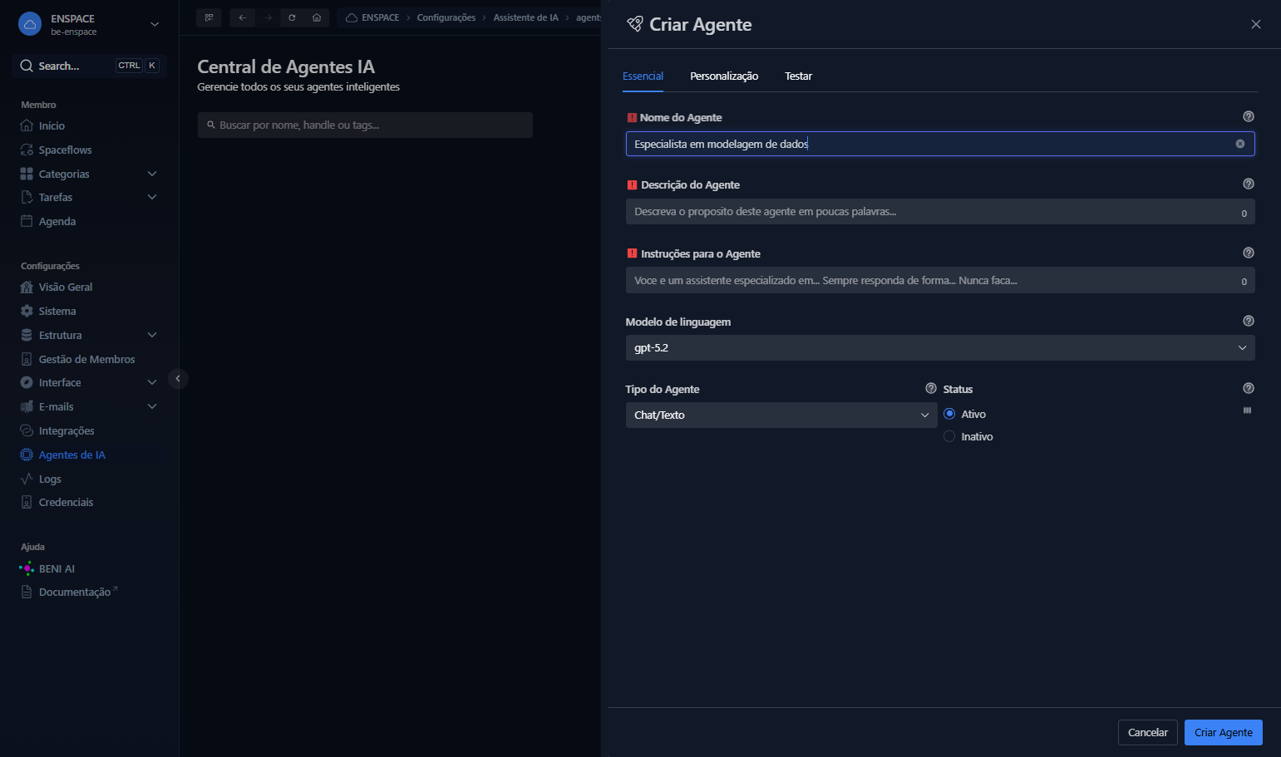Click the home icon in toolbar
Image resolution: width=1281 pixels, height=757 pixels.
click(317, 17)
